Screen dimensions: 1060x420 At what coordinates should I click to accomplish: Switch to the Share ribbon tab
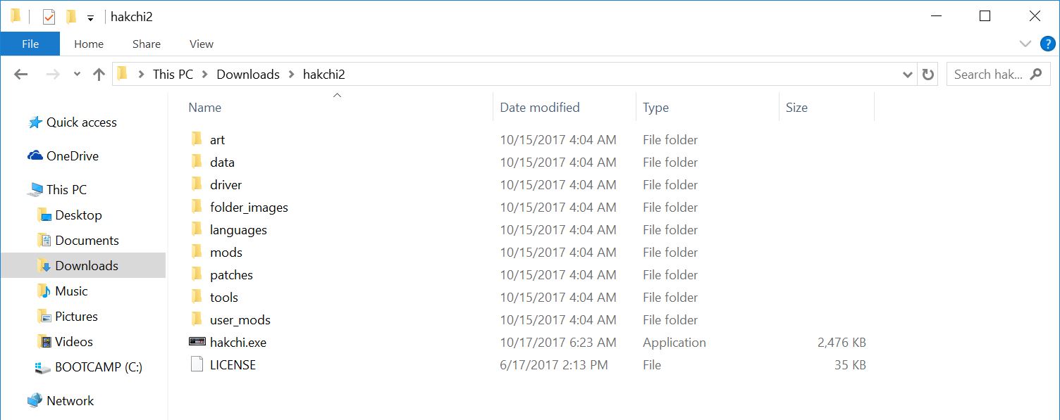(x=146, y=44)
